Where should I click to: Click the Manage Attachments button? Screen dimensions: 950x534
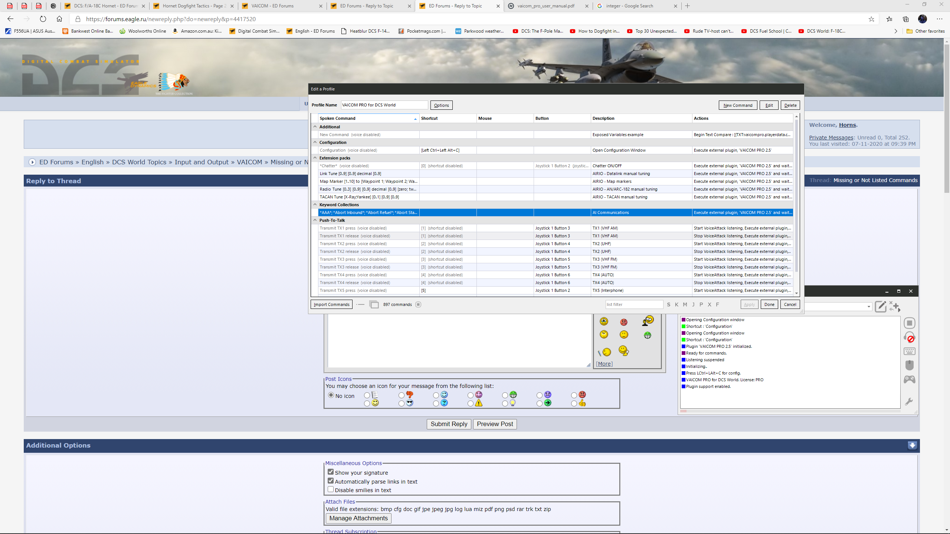(x=358, y=518)
